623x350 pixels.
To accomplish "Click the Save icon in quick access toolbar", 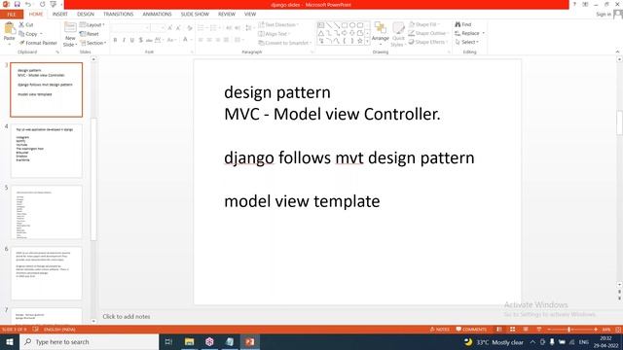I will pos(18,4).
